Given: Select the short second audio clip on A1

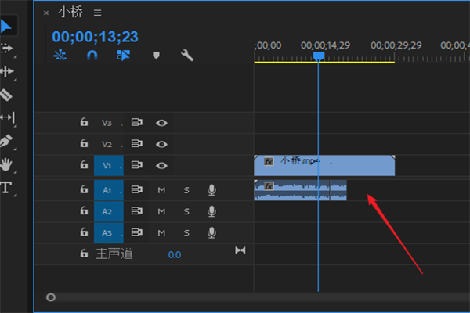Looking at the screenshot, I should (x=338, y=190).
